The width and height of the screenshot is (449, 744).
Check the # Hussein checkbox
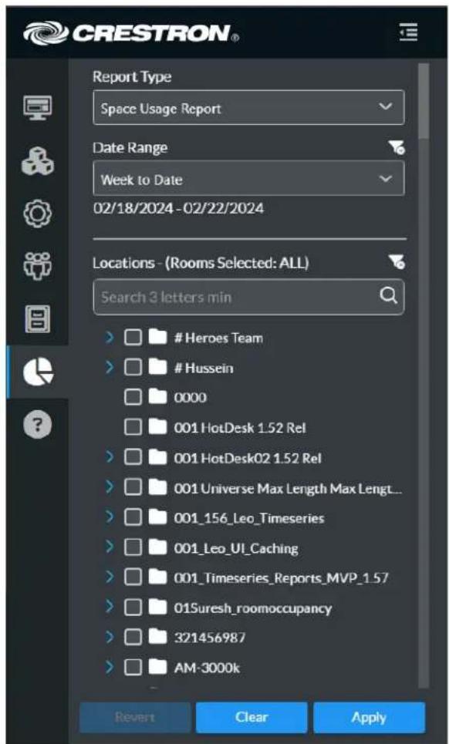point(133,368)
